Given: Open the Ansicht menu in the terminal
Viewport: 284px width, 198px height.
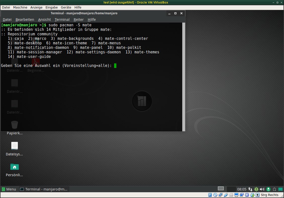Looking at the screenshot, I should click(44, 20).
